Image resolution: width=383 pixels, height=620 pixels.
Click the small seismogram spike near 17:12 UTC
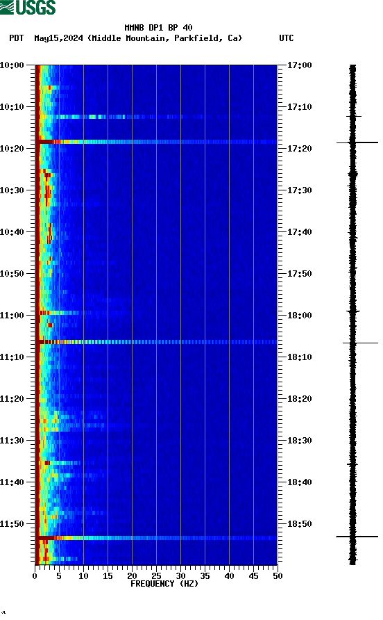tap(354, 116)
